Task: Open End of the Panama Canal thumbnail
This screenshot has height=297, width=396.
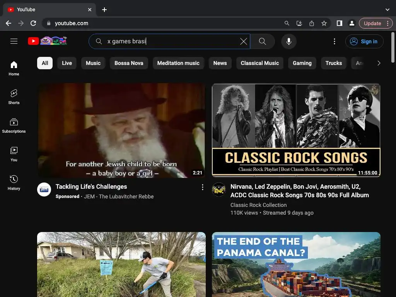Action: click(x=296, y=265)
